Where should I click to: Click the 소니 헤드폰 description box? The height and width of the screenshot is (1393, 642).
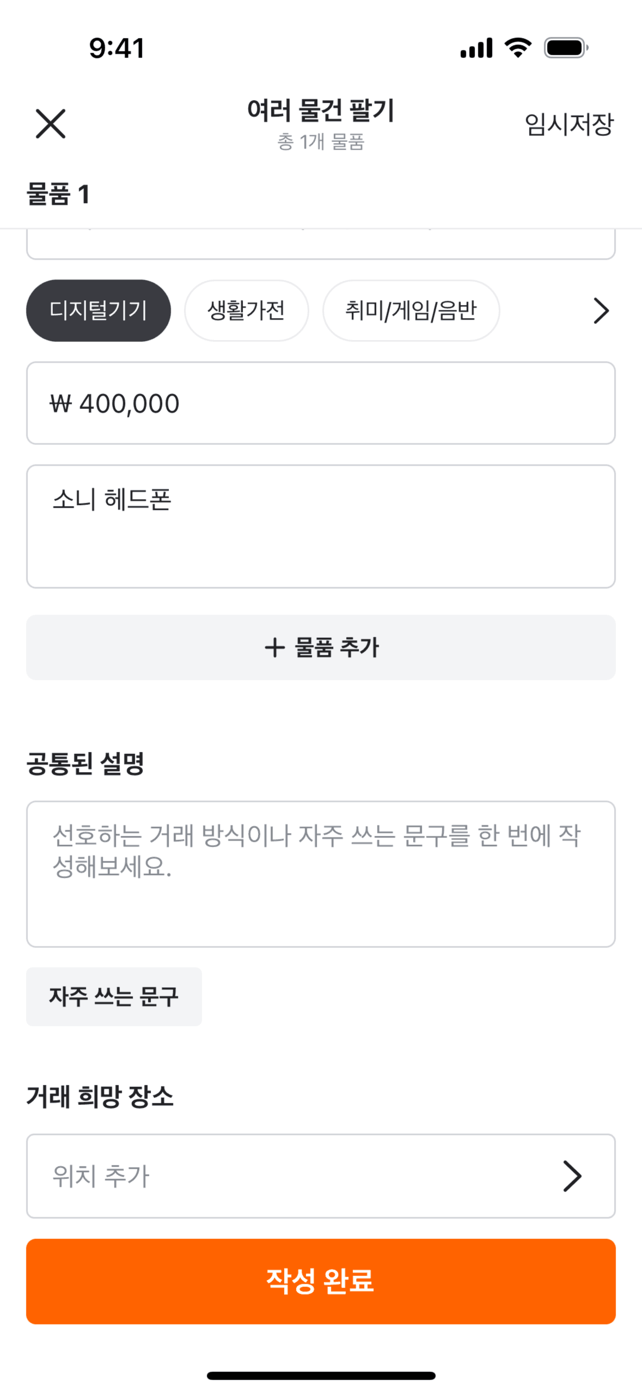pyautogui.click(x=321, y=526)
